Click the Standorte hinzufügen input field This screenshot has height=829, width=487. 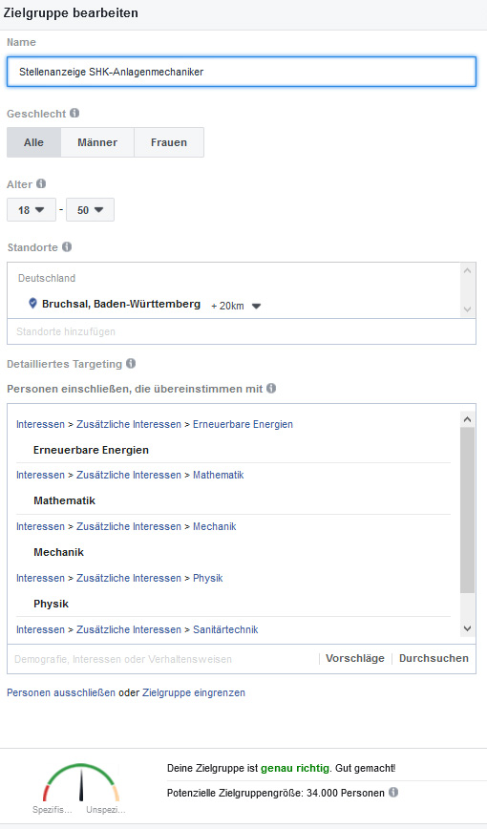click(242, 331)
